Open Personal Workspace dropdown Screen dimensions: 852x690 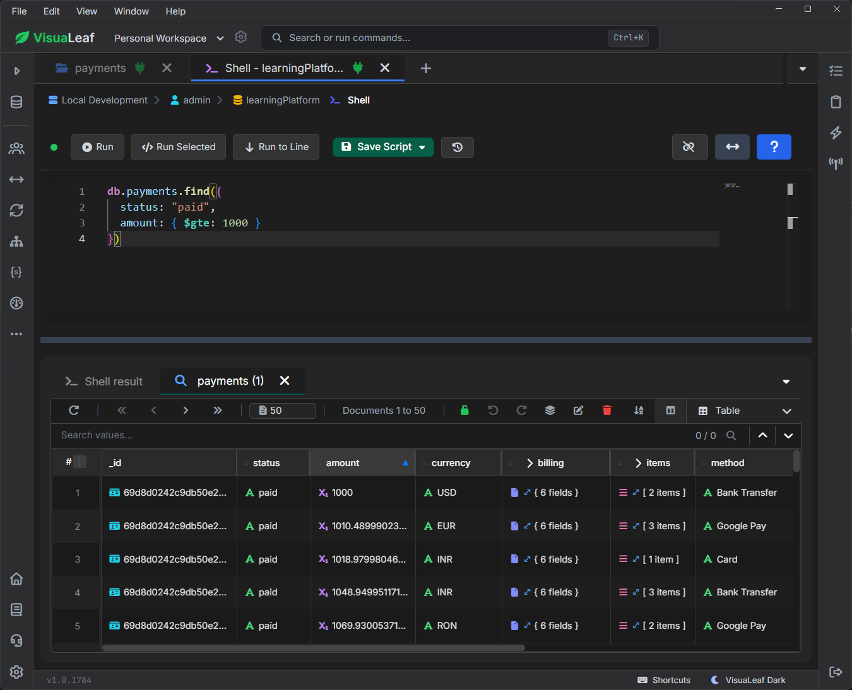coord(169,38)
